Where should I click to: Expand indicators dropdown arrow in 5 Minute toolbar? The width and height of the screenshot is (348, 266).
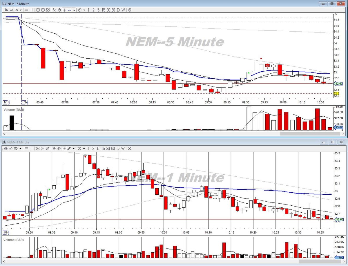point(21,10)
